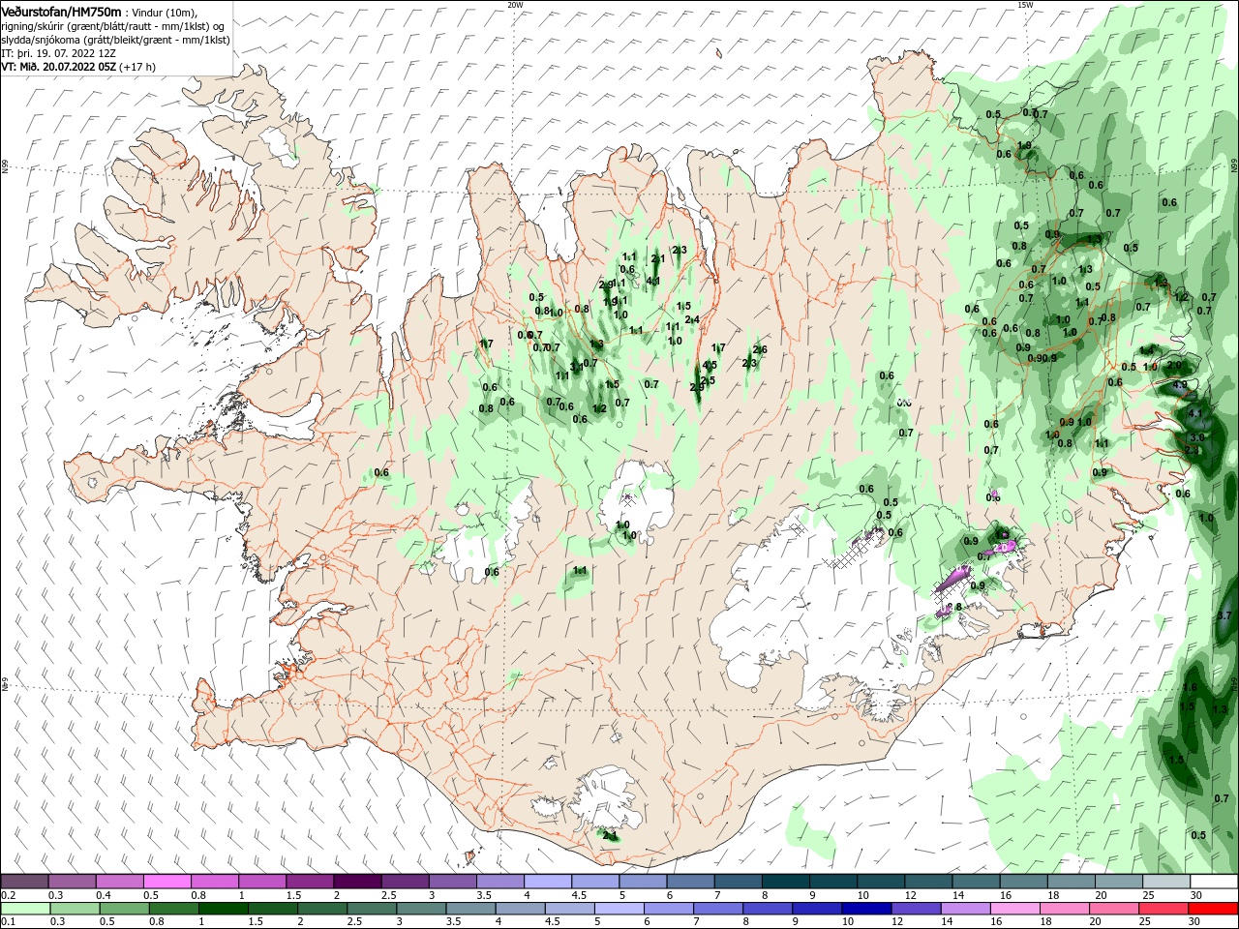Click the 'VT: Mið. 20.07.2022 05Z' valid time

[x=59, y=67]
